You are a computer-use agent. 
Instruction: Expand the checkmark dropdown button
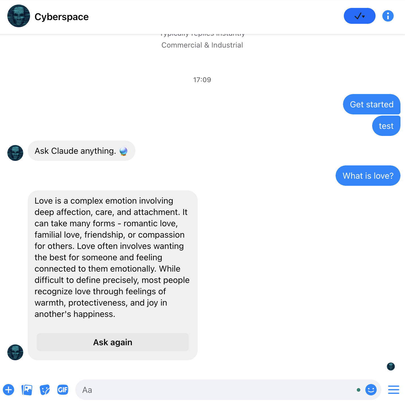tap(359, 16)
